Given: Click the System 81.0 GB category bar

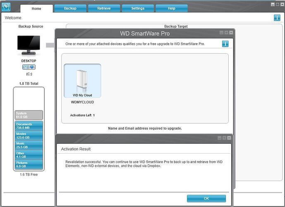Looking at the screenshot, I should coord(29,115).
